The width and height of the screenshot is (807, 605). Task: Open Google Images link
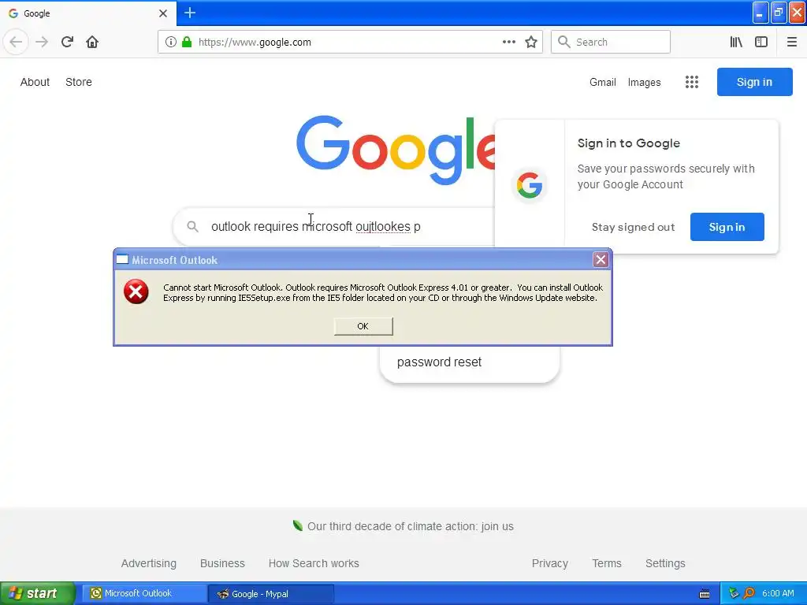pos(644,82)
